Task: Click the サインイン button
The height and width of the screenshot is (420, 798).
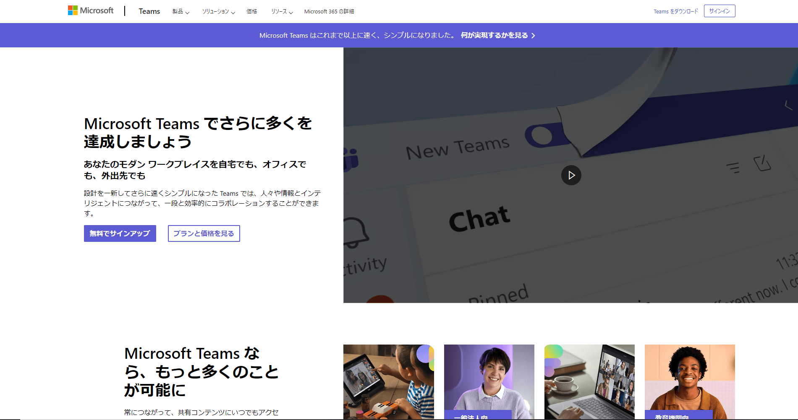Action: (x=720, y=11)
